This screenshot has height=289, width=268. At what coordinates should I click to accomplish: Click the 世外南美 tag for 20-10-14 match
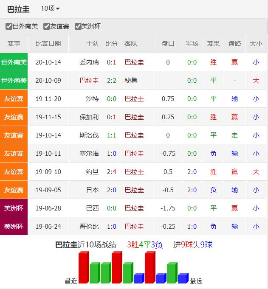tap(14, 62)
